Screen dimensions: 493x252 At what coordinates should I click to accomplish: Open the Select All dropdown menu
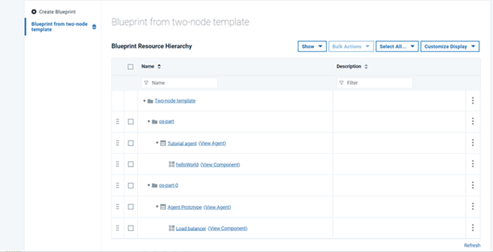click(397, 47)
